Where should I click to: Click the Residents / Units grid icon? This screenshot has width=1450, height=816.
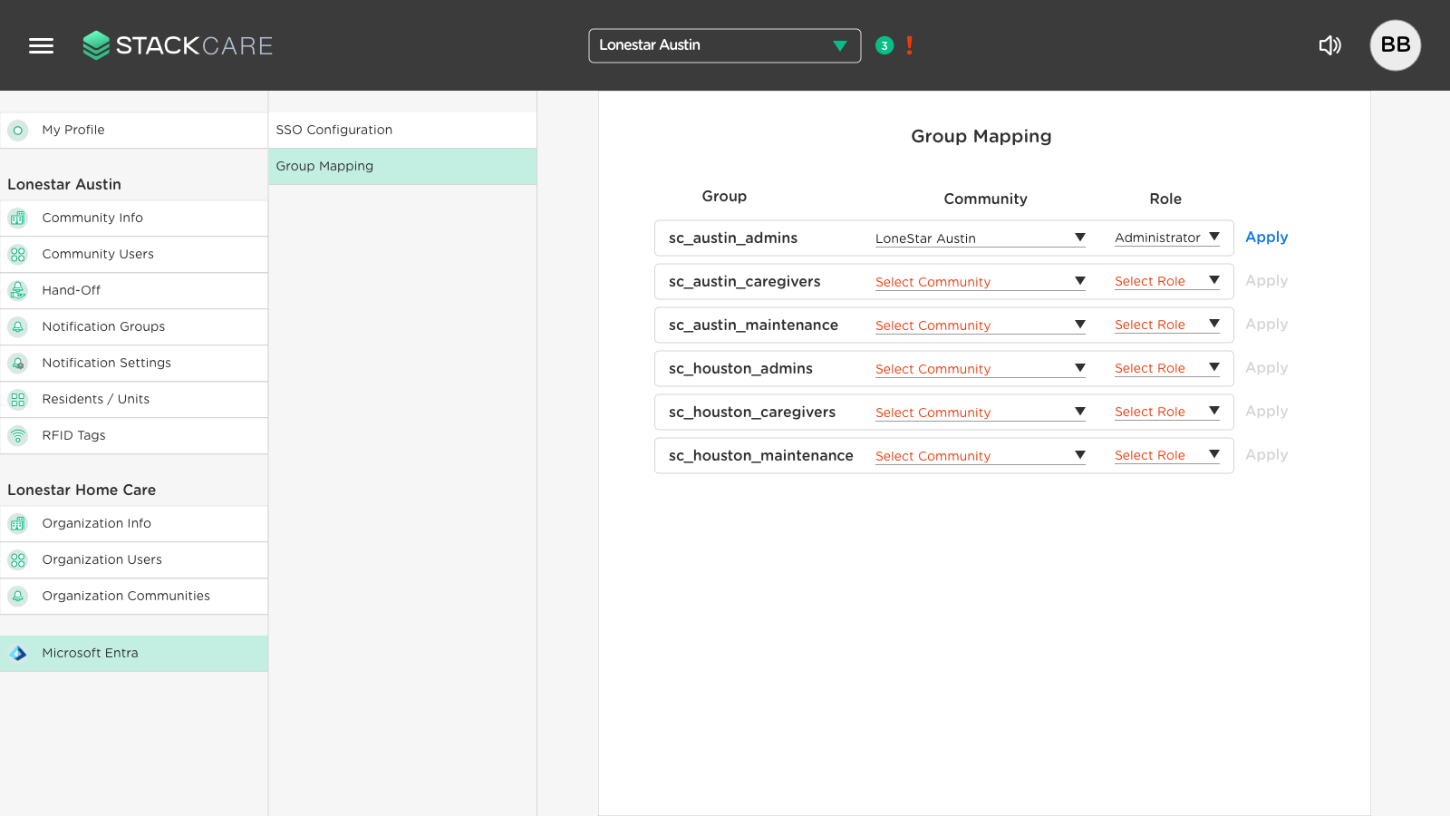pos(17,400)
